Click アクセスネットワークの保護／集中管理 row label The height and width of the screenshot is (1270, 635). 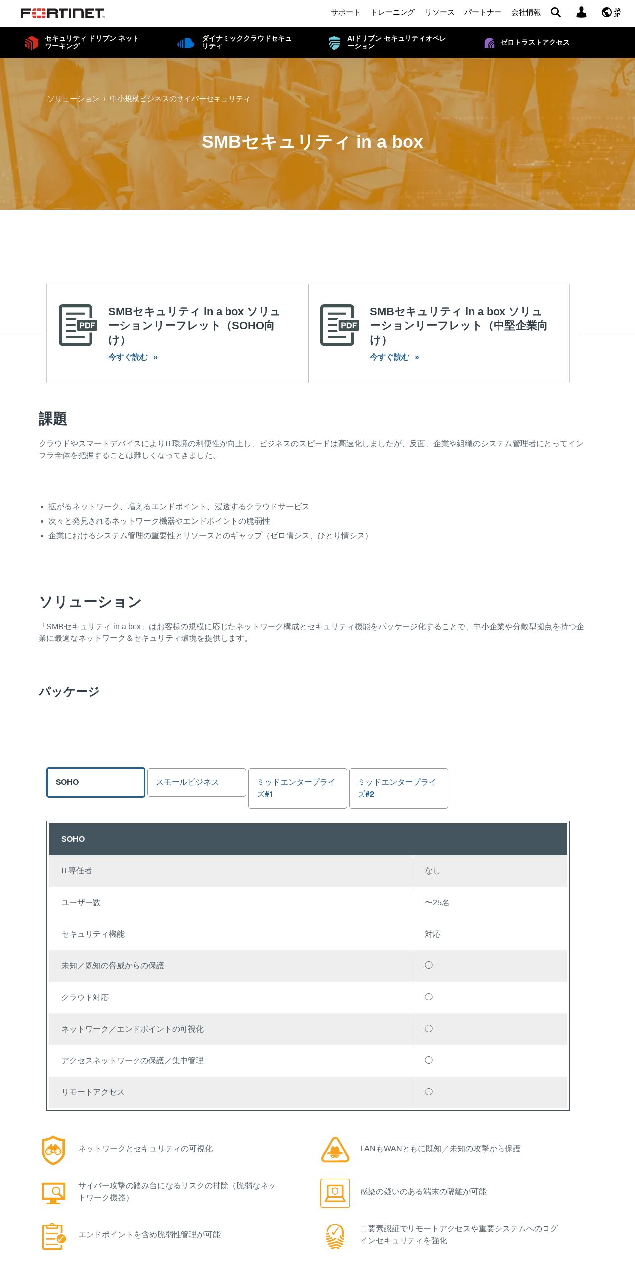pyautogui.click(x=133, y=1061)
